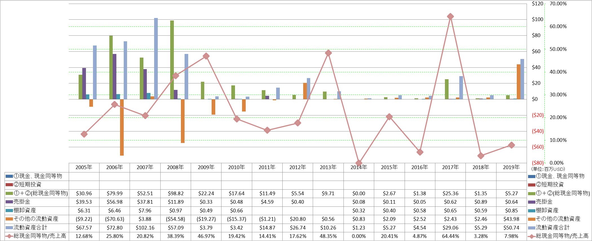Click the 70.00% secondary axis label

click(x=558, y=4)
